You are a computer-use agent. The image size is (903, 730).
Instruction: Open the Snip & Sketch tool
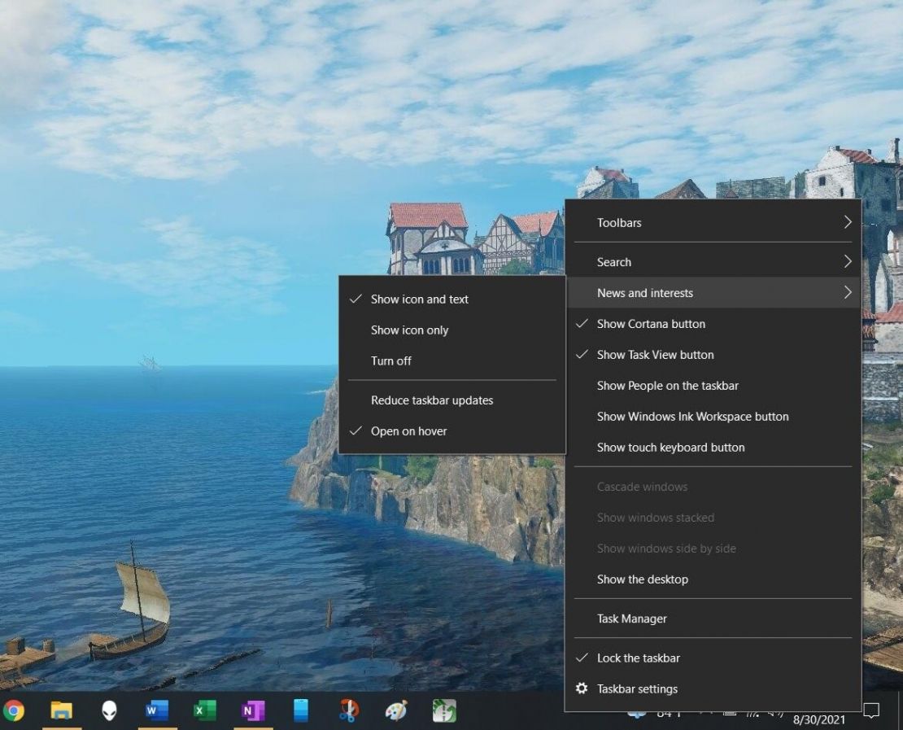tap(348, 710)
